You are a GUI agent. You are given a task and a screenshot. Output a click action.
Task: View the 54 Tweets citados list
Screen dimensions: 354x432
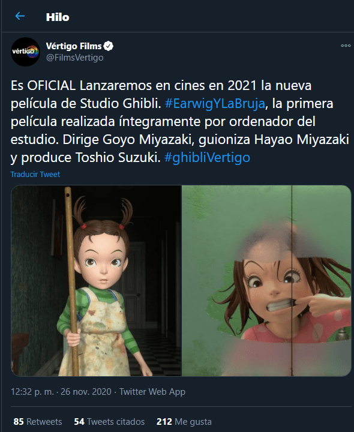109,422
